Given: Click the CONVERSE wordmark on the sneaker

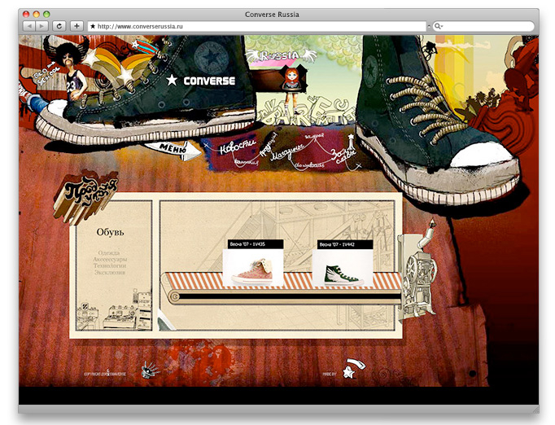Looking at the screenshot, I should pyautogui.click(x=209, y=81).
